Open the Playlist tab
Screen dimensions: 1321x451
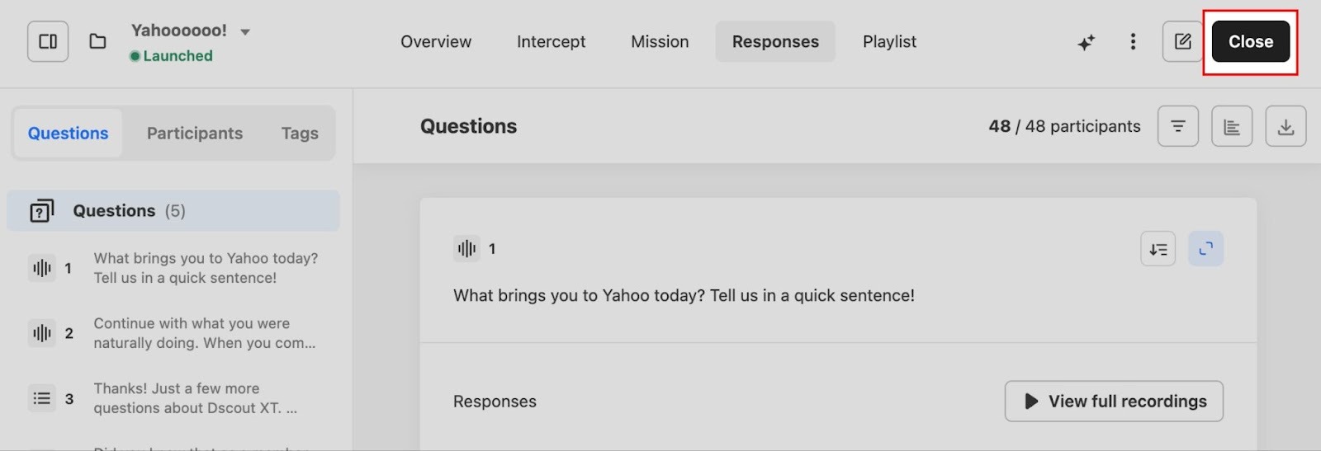889,42
